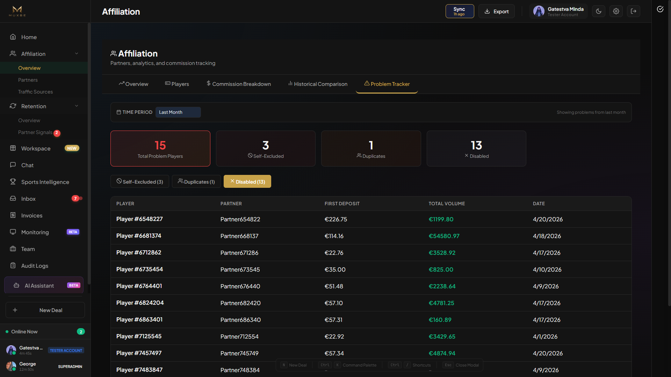This screenshot has height=377, width=671.
Task: Click the New Deal button
Action: (45, 310)
